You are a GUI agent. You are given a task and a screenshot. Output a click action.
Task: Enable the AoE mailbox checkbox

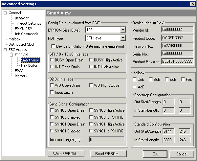135,87
